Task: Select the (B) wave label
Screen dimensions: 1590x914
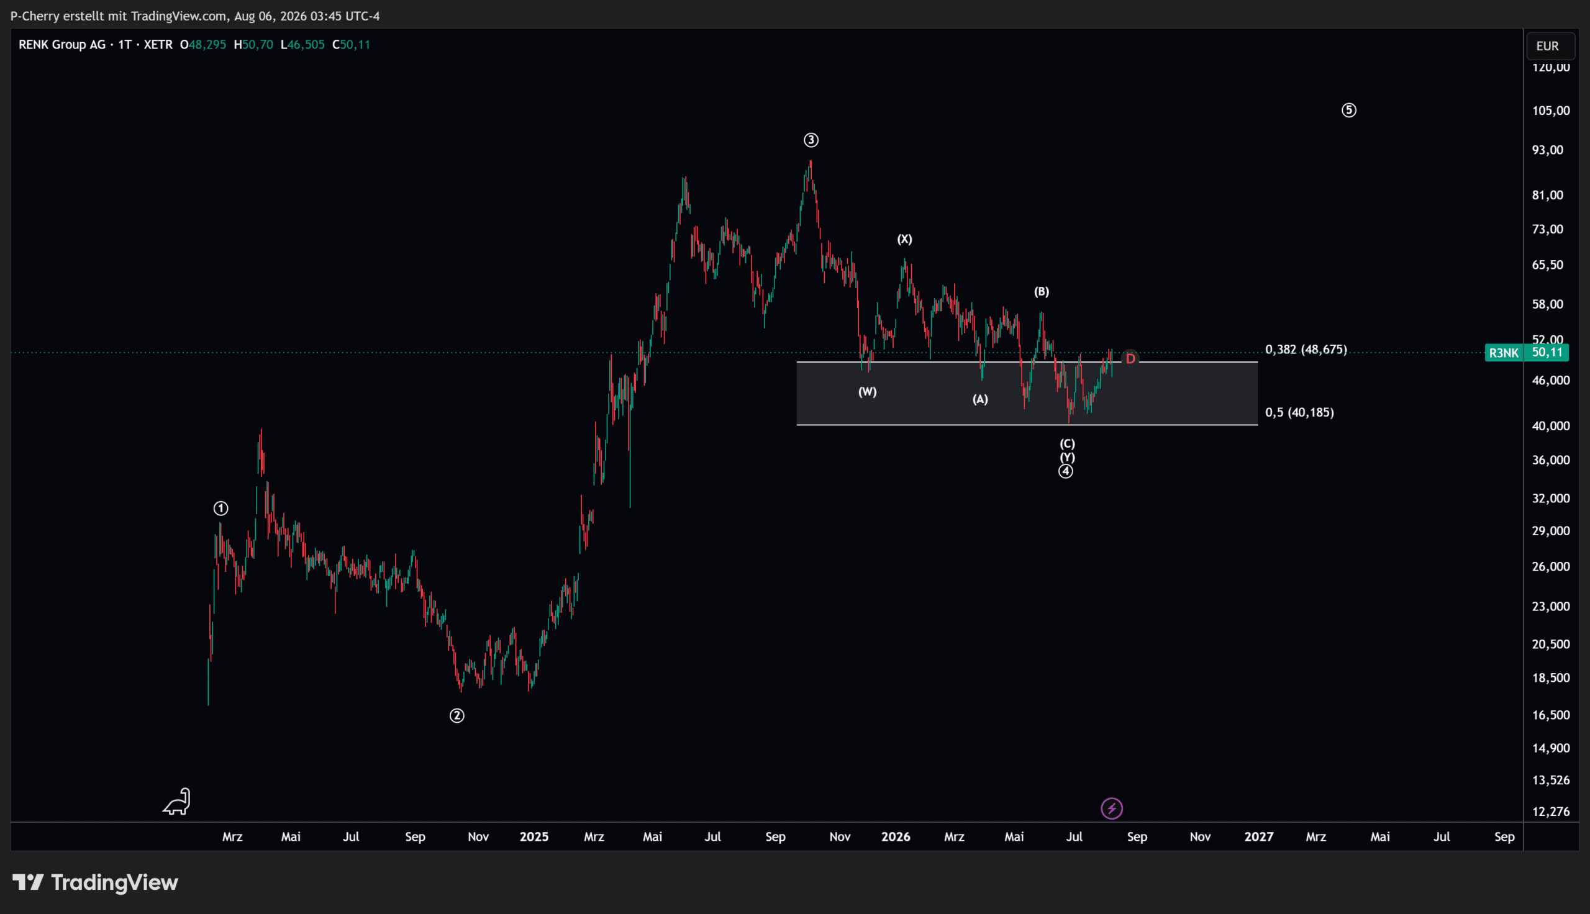Action: [x=1042, y=291]
